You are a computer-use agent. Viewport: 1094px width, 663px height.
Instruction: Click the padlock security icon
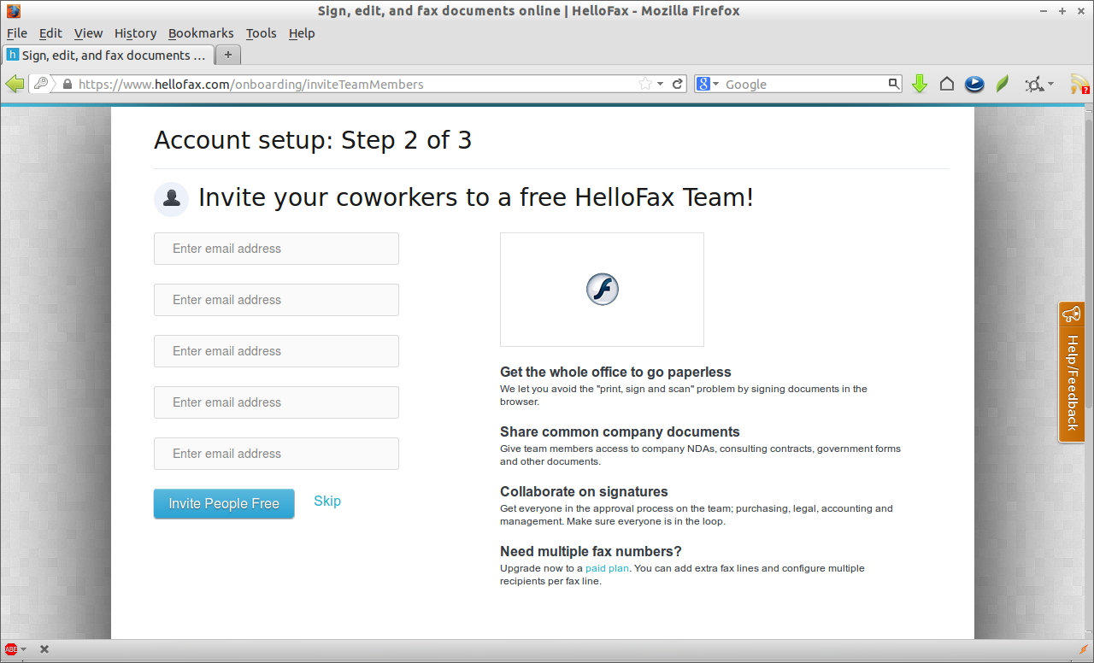pos(68,85)
